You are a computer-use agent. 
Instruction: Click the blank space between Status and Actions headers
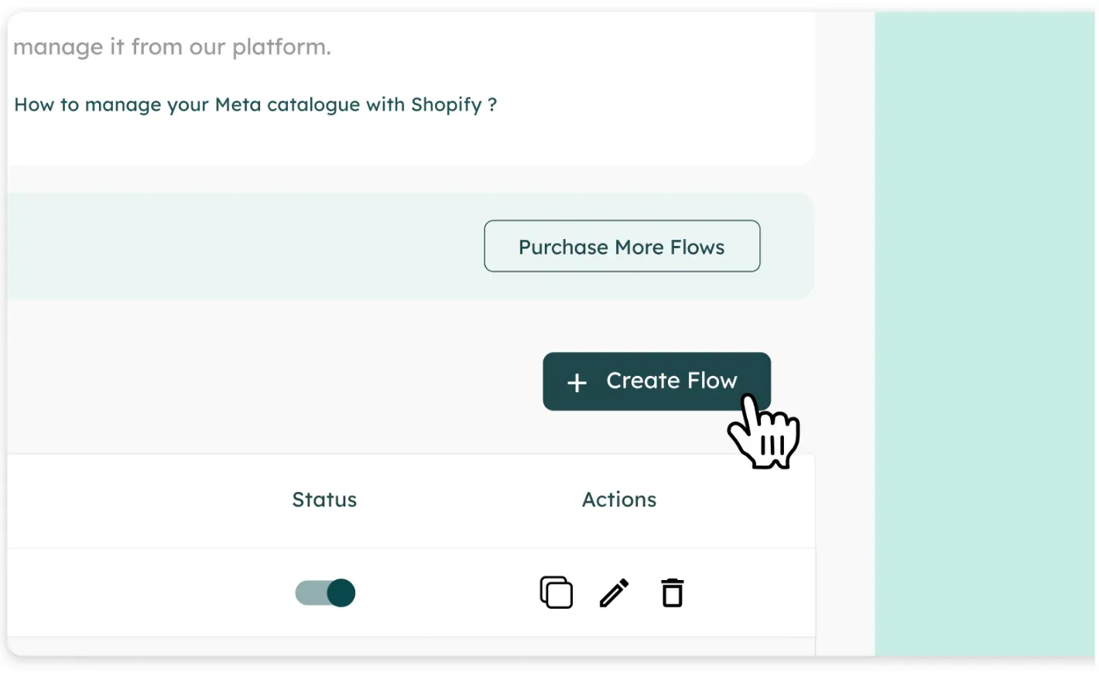470,500
